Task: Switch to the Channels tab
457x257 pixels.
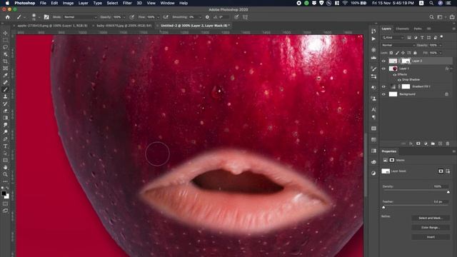Action: [402, 29]
